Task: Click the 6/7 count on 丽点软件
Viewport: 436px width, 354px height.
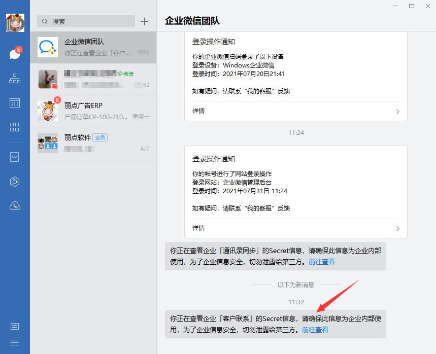Action: click(x=145, y=149)
